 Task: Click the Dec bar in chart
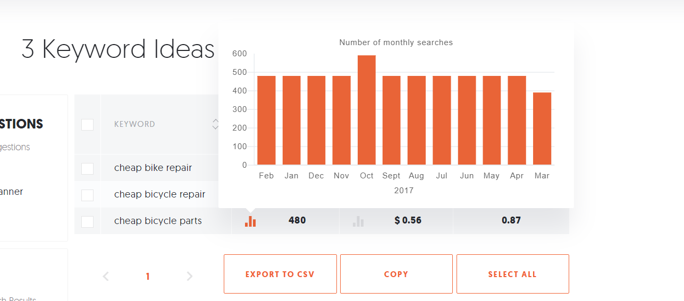[316, 121]
